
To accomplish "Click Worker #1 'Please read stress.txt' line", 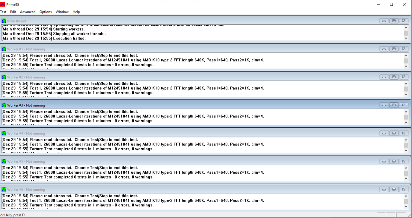I will [x=70, y=55].
